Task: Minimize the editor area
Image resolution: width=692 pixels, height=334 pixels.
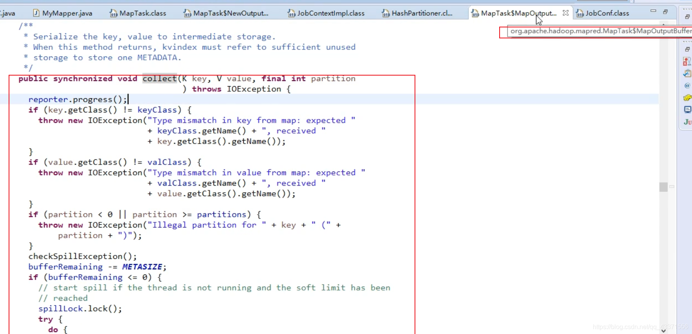Action: (653, 11)
